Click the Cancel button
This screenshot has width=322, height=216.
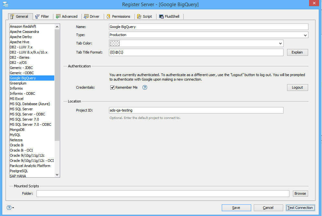[268, 208]
